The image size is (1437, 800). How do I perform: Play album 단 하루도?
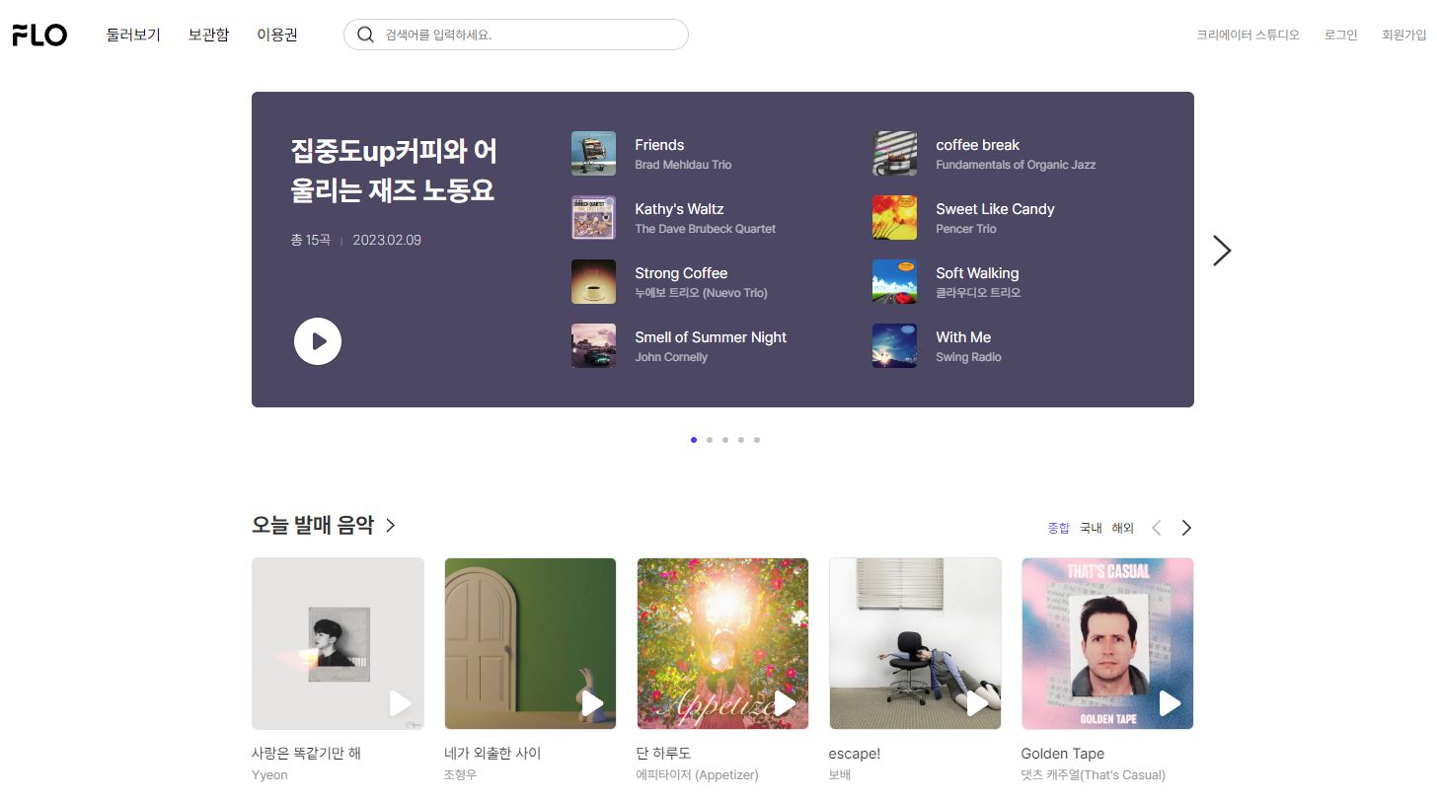tap(785, 703)
